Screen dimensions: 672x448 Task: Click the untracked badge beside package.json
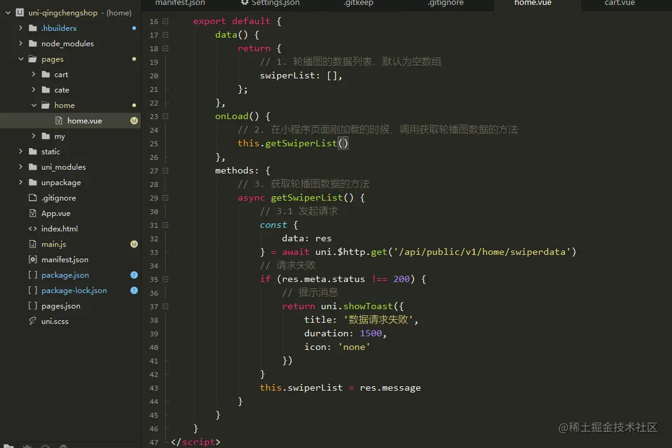coord(134,275)
